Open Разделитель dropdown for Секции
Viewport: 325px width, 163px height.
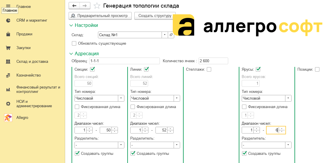click(121, 145)
